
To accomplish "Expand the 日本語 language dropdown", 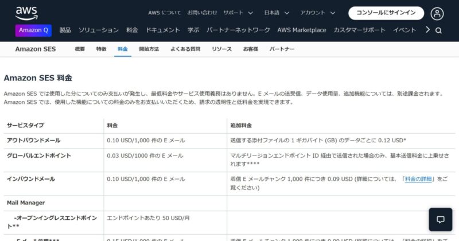I will coord(279,13).
